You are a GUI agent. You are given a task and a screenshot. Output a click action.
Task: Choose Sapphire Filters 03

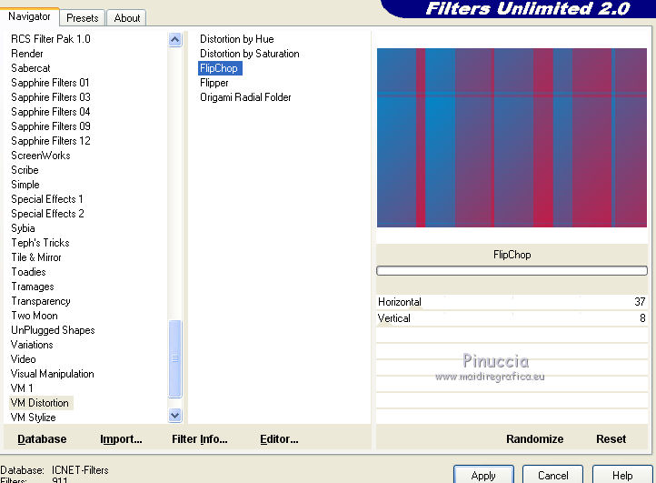(x=51, y=97)
